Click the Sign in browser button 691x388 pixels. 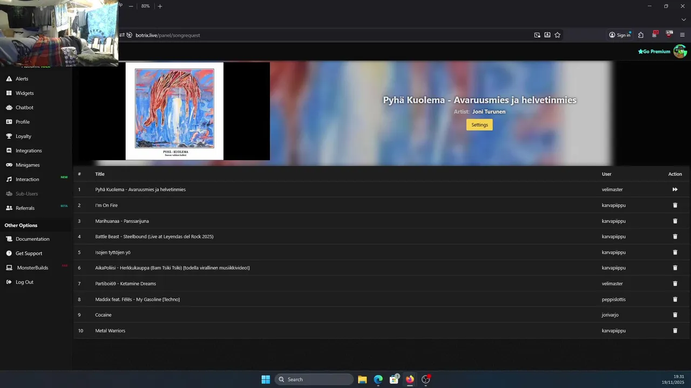(x=620, y=35)
